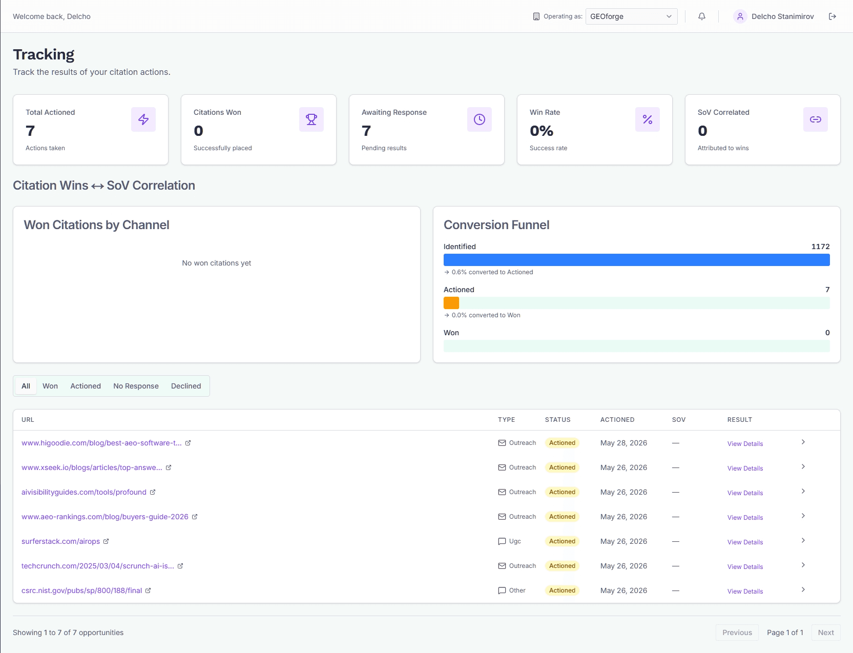
Task: Click the lightning icon on Total Actioned card
Action: tap(143, 119)
